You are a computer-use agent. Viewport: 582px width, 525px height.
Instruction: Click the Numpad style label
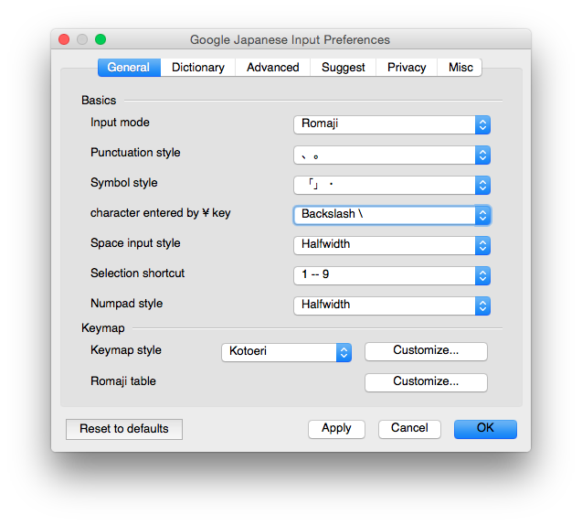coord(127,304)
